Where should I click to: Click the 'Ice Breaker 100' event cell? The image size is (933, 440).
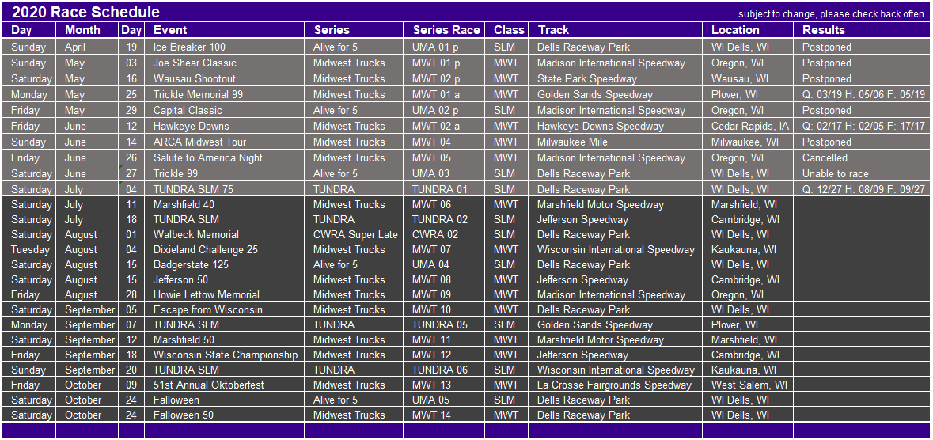(224, 47)
